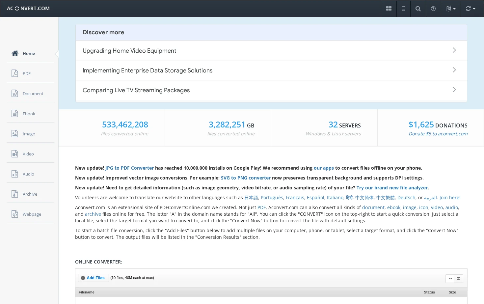Select the Deutsch language link
This screenshot has width=484, height=304.
tap(406, 198)
